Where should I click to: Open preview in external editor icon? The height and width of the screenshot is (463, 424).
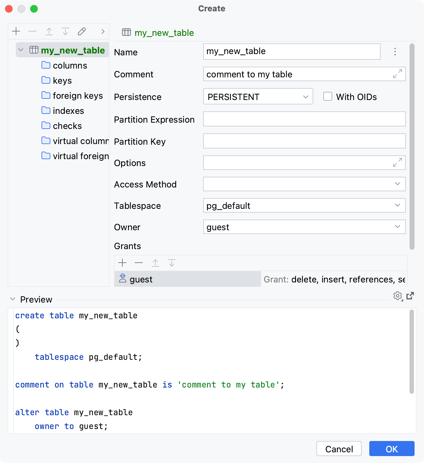[410, 296]
